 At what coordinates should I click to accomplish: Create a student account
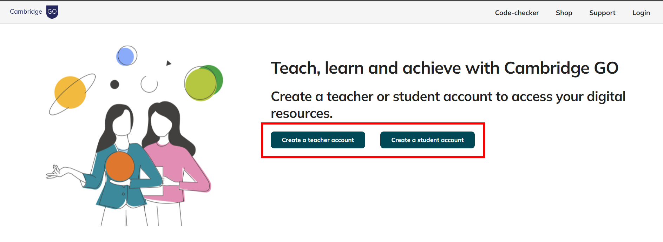[x=427, y=140]
